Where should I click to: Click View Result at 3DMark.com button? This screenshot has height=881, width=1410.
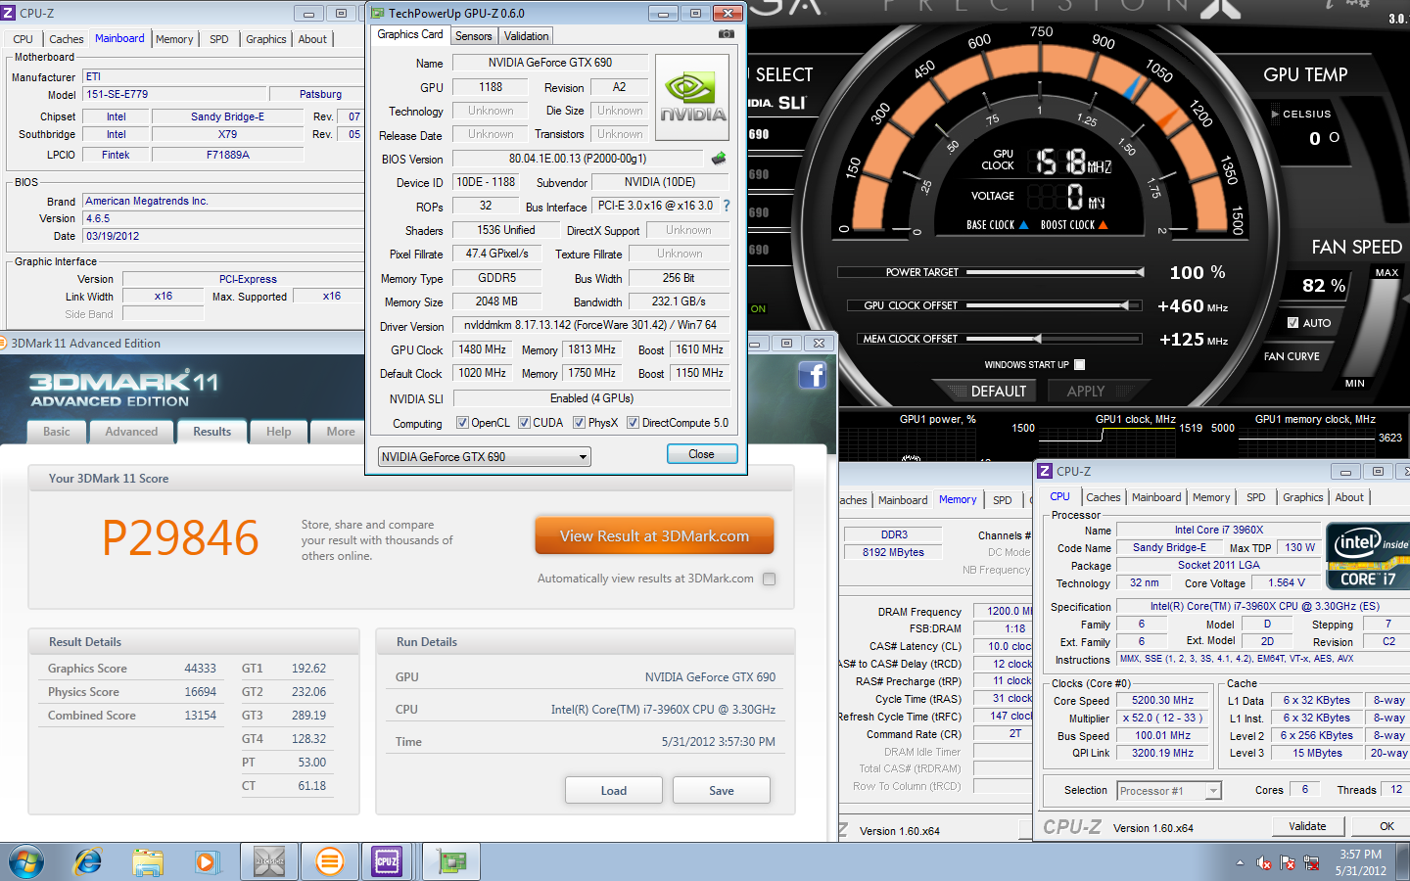coord(654,535)
